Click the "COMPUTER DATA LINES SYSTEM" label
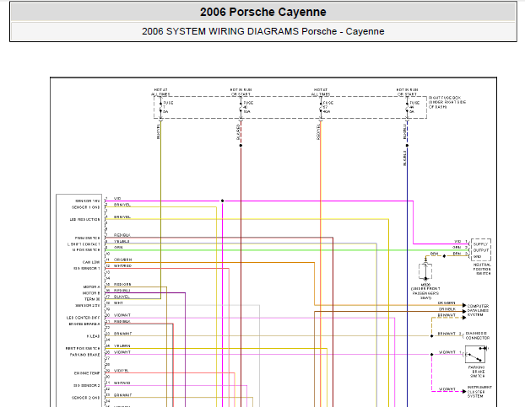 478,310
